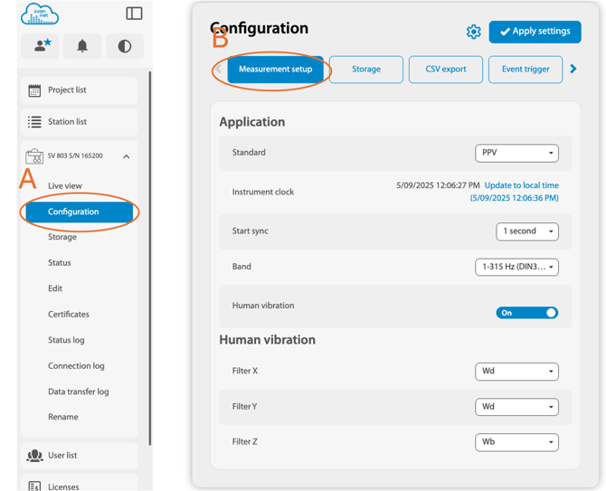Switch to the CSV export tab
The height and width of the screenshot is (491, 606).
pyautogui.click(x=445, y=70)
